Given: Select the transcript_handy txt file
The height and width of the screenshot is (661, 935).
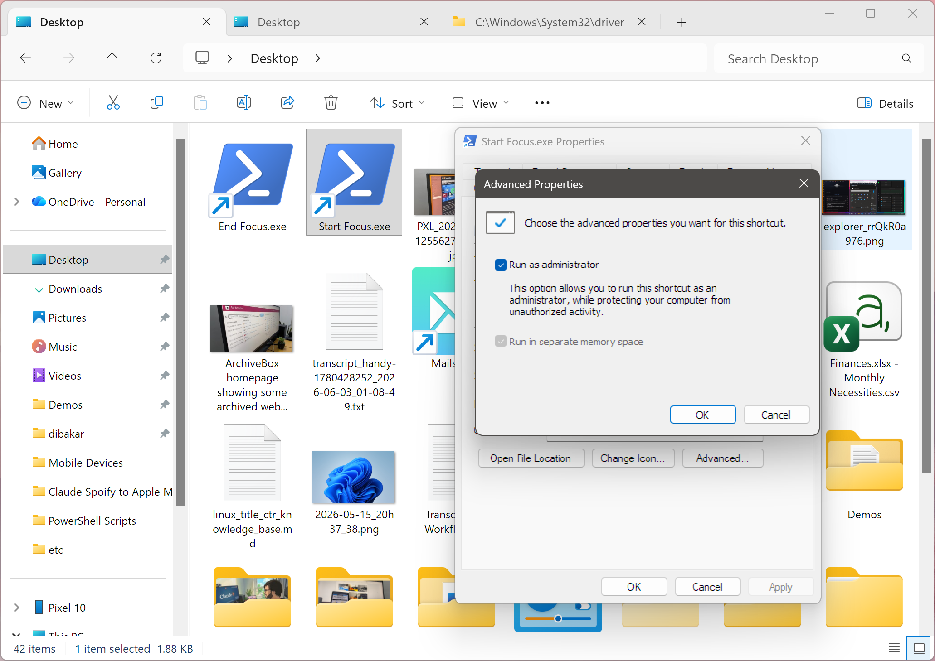Looking at the screenshot, I should tap(354, 342).
